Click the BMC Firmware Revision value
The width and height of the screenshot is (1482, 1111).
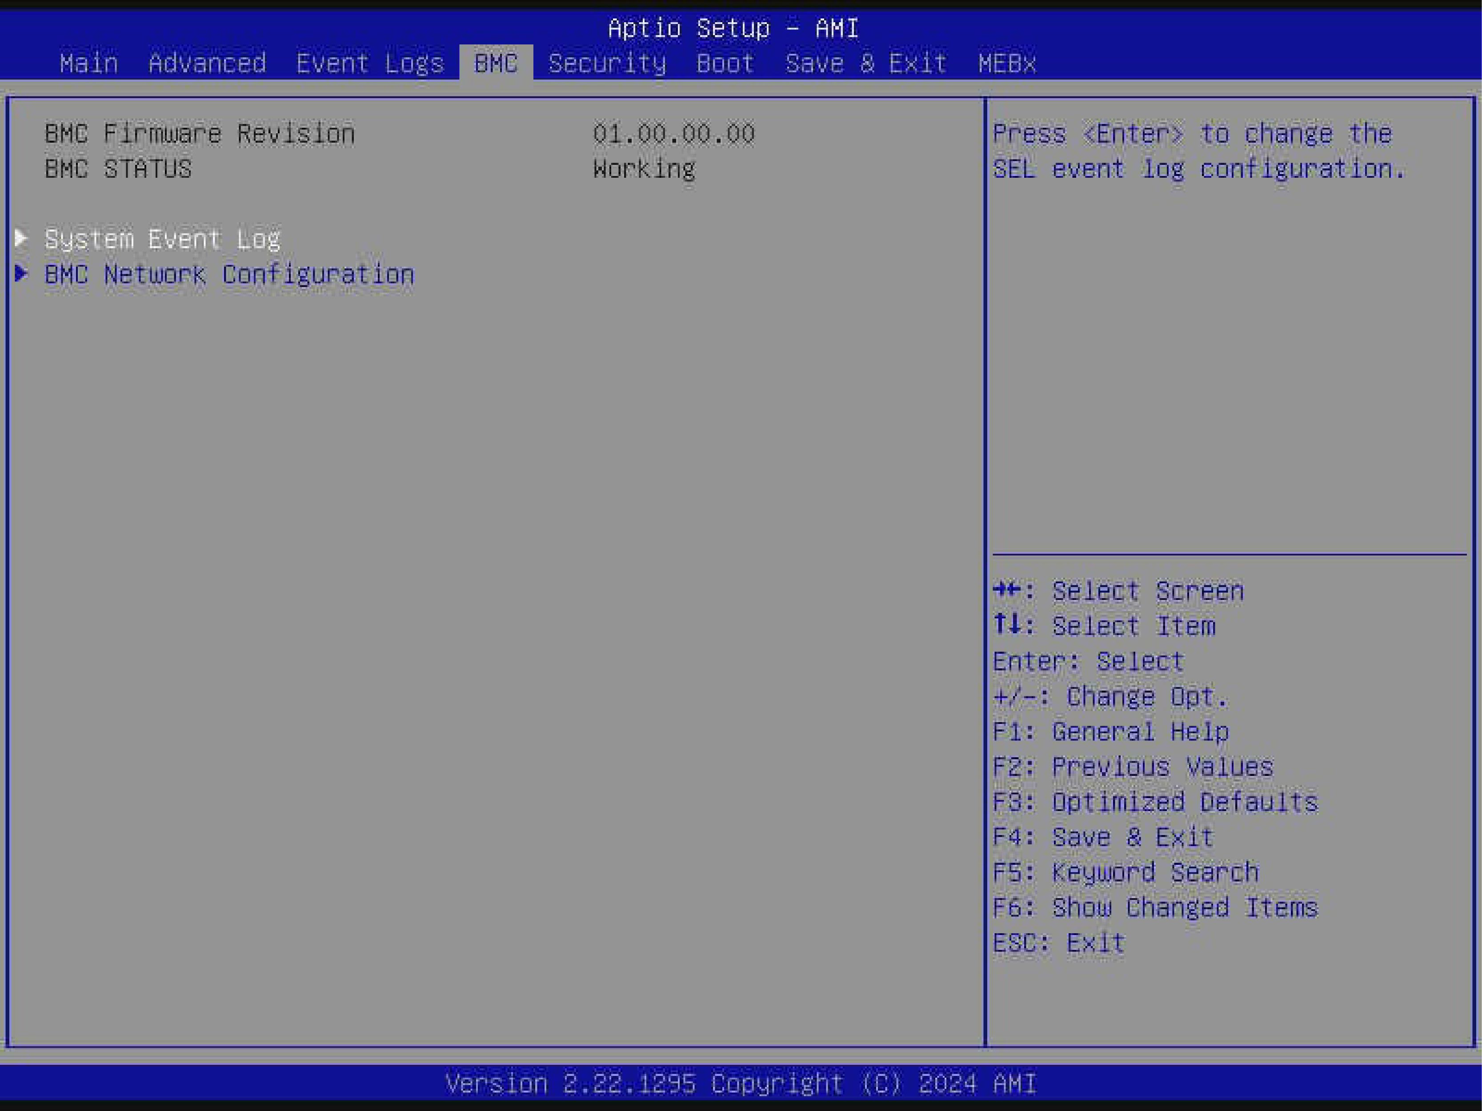[673, 134]
